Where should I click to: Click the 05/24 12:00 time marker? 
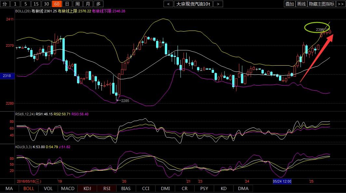(x=282, y=181)
